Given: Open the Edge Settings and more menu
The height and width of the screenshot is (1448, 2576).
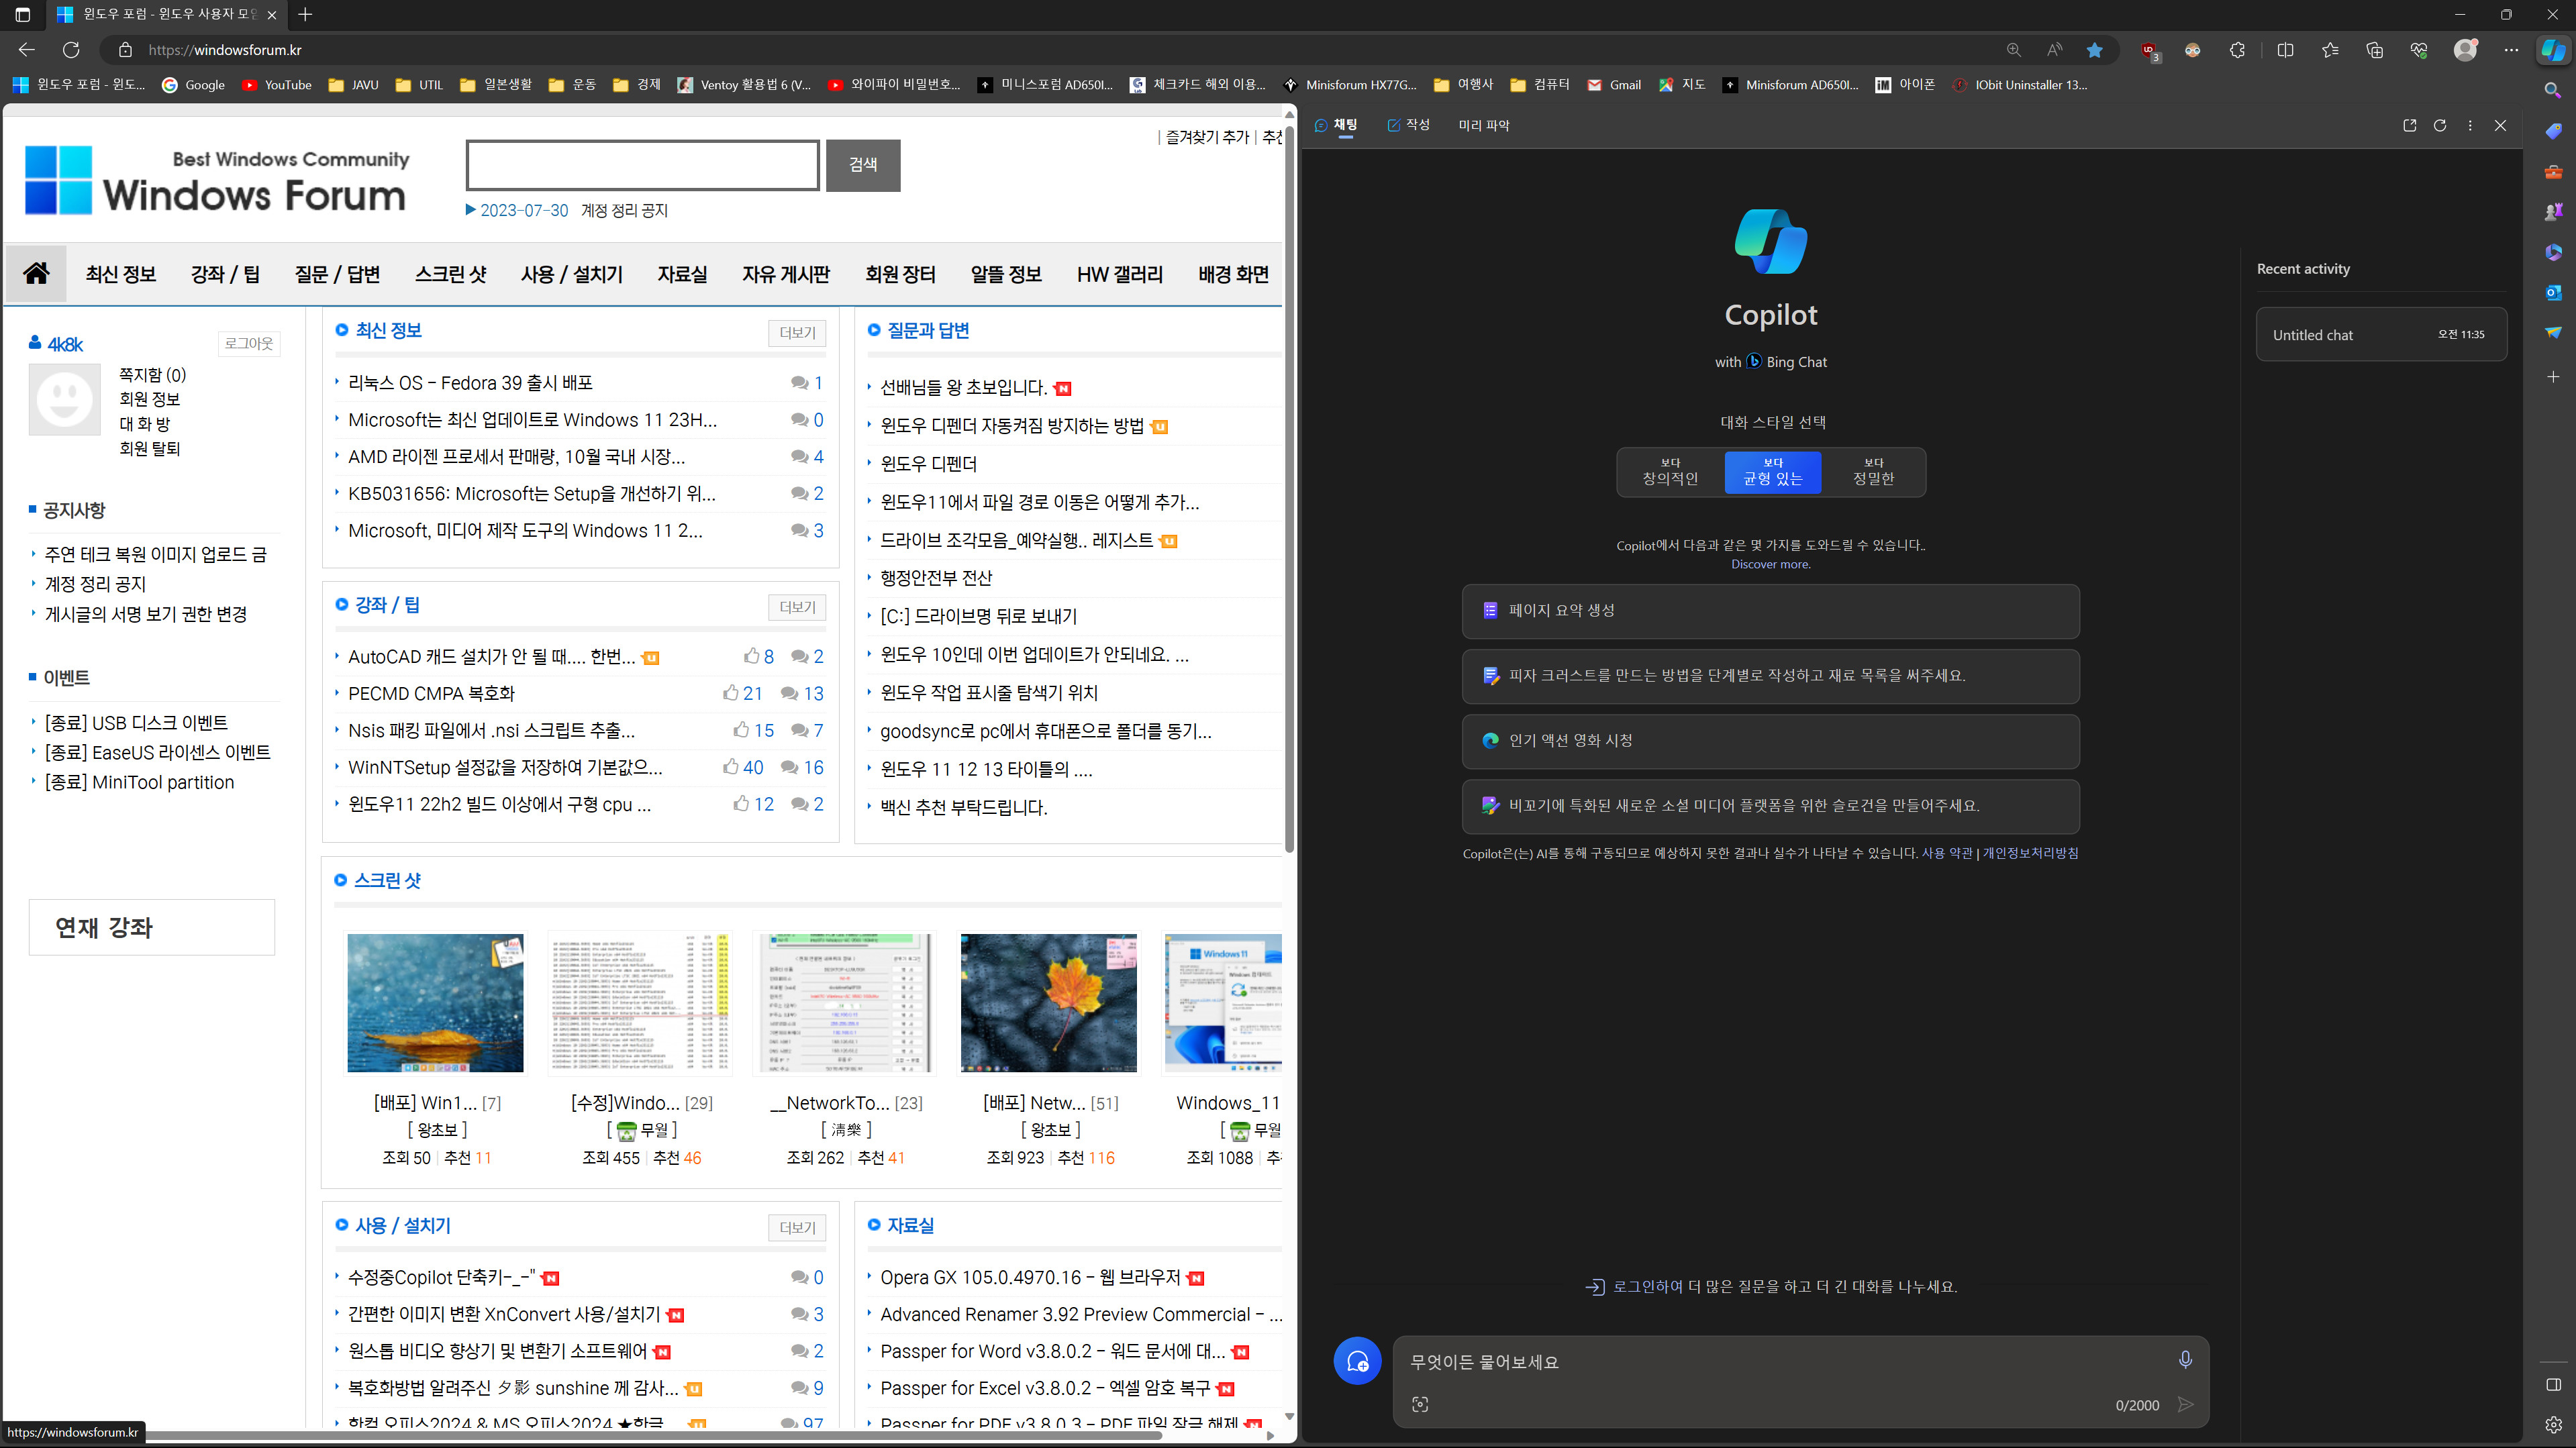Looking at the screenshot, I should click(x=2511, y=50).
